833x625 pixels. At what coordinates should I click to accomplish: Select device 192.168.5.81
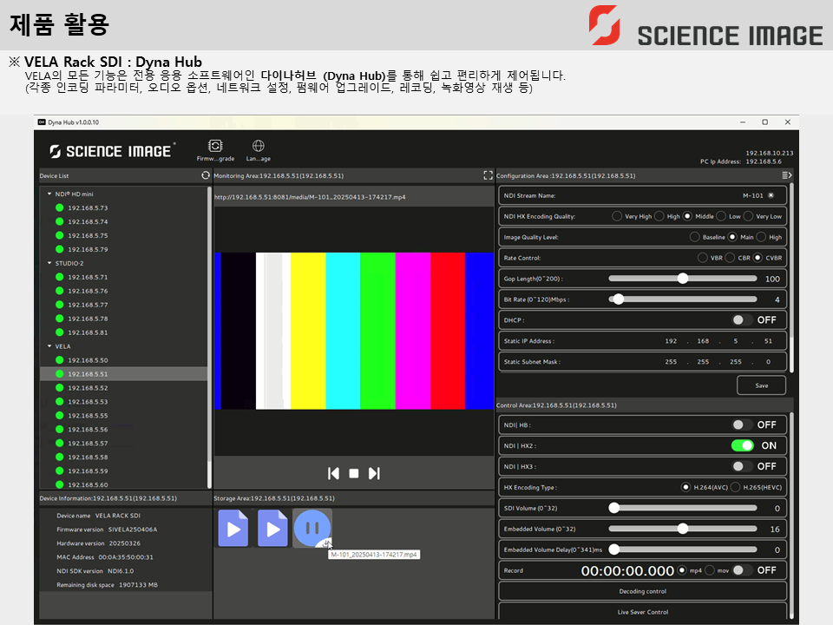click(x=88, y=332)
